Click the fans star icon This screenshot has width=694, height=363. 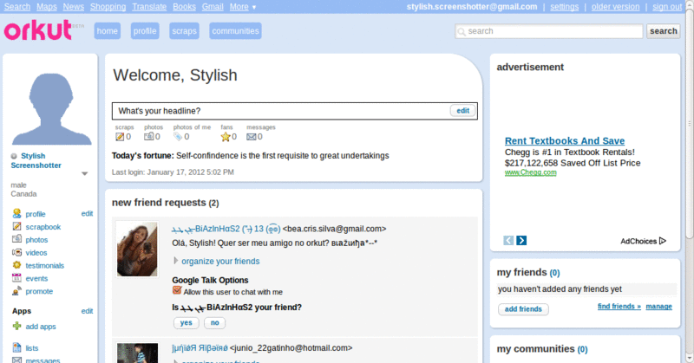(226, 137)
